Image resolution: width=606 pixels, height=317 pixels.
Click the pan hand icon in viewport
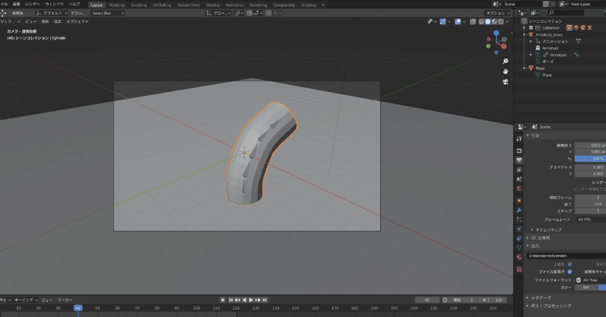click(505, 71)
